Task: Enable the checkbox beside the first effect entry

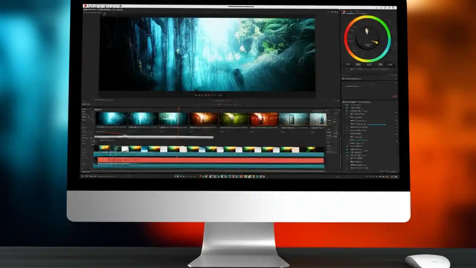Action: click(x=346, y=105)
